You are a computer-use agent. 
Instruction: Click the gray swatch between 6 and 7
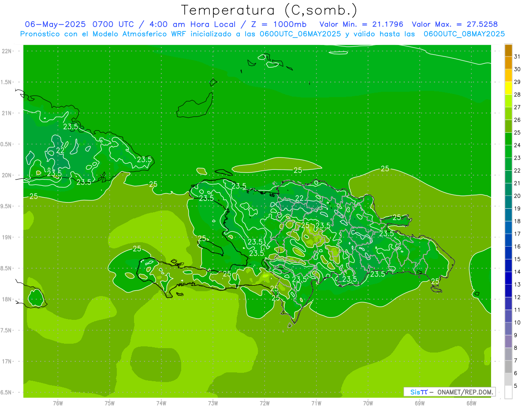pyautogui.click(x=508, y=367)
